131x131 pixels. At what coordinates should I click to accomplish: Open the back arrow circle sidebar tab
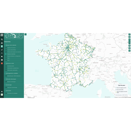click(x=2, y=60)
